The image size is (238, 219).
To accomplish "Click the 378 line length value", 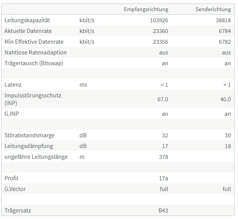I will [x=163, y=157].
